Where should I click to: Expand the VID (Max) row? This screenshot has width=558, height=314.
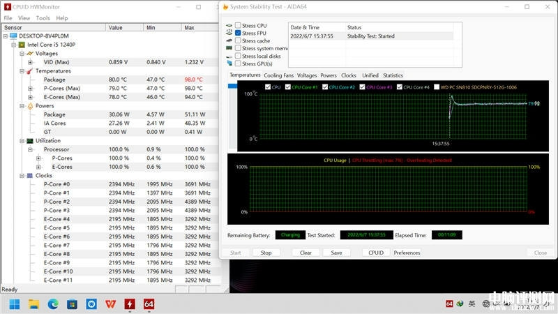(30, 62)
